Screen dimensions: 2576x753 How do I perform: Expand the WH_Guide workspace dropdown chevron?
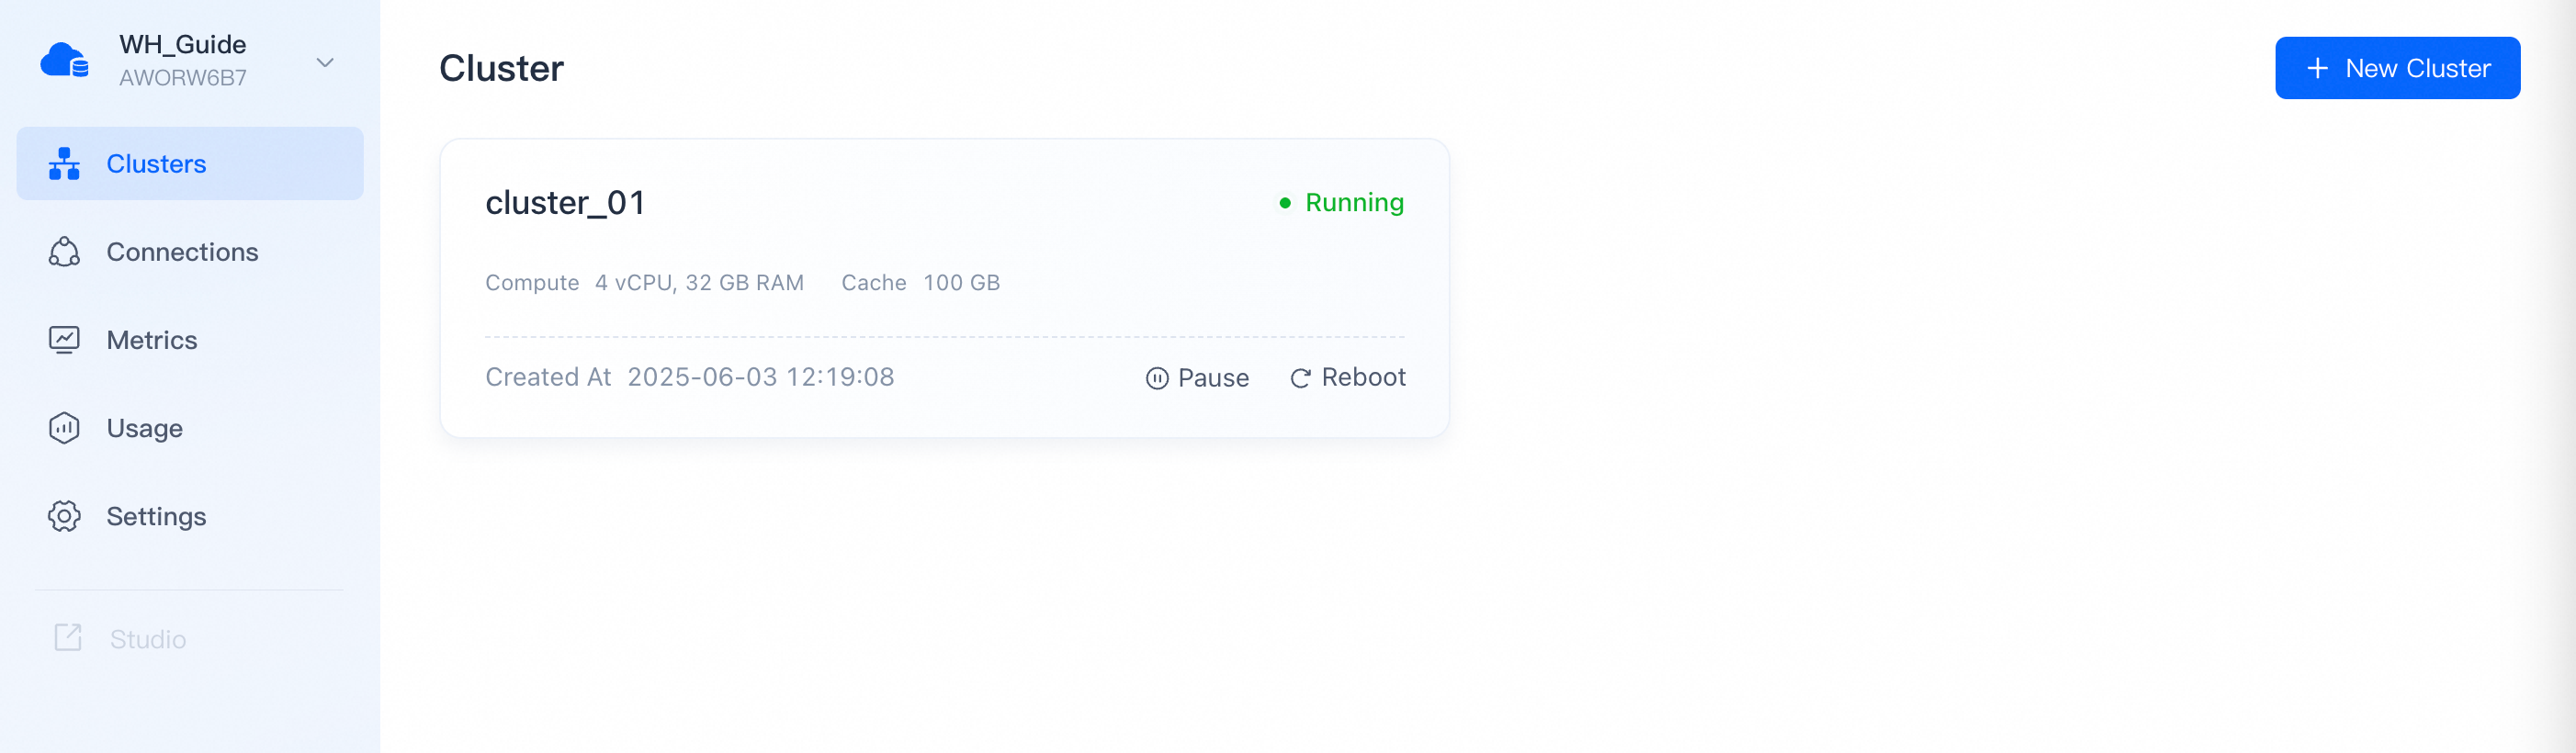325,63
